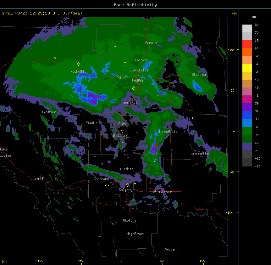Select the Cochrane label
This screenshot has width=271, height=265.
[101, 179]
